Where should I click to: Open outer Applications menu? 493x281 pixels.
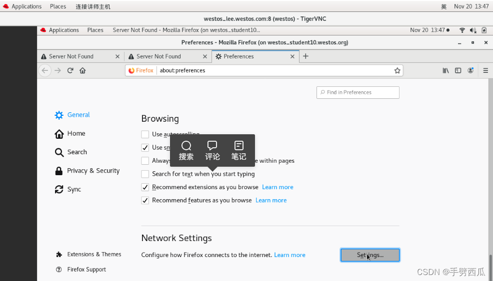[x=26, y=6]
